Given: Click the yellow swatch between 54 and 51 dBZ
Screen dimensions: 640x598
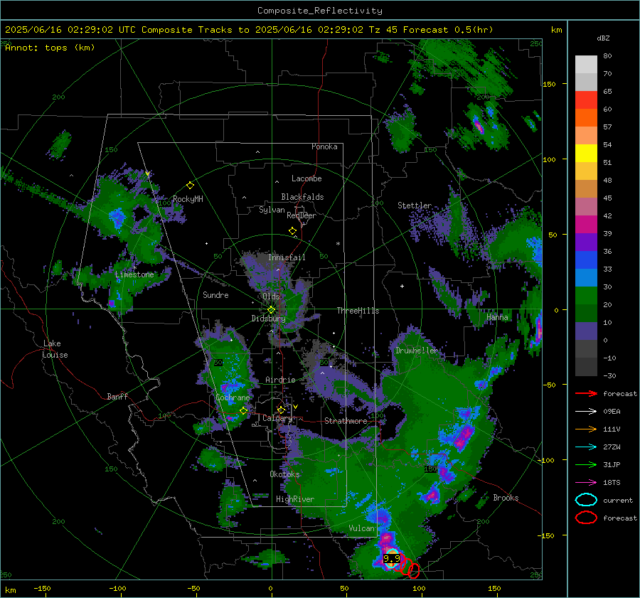Looking at the screenshot, I should coord(586,154).
